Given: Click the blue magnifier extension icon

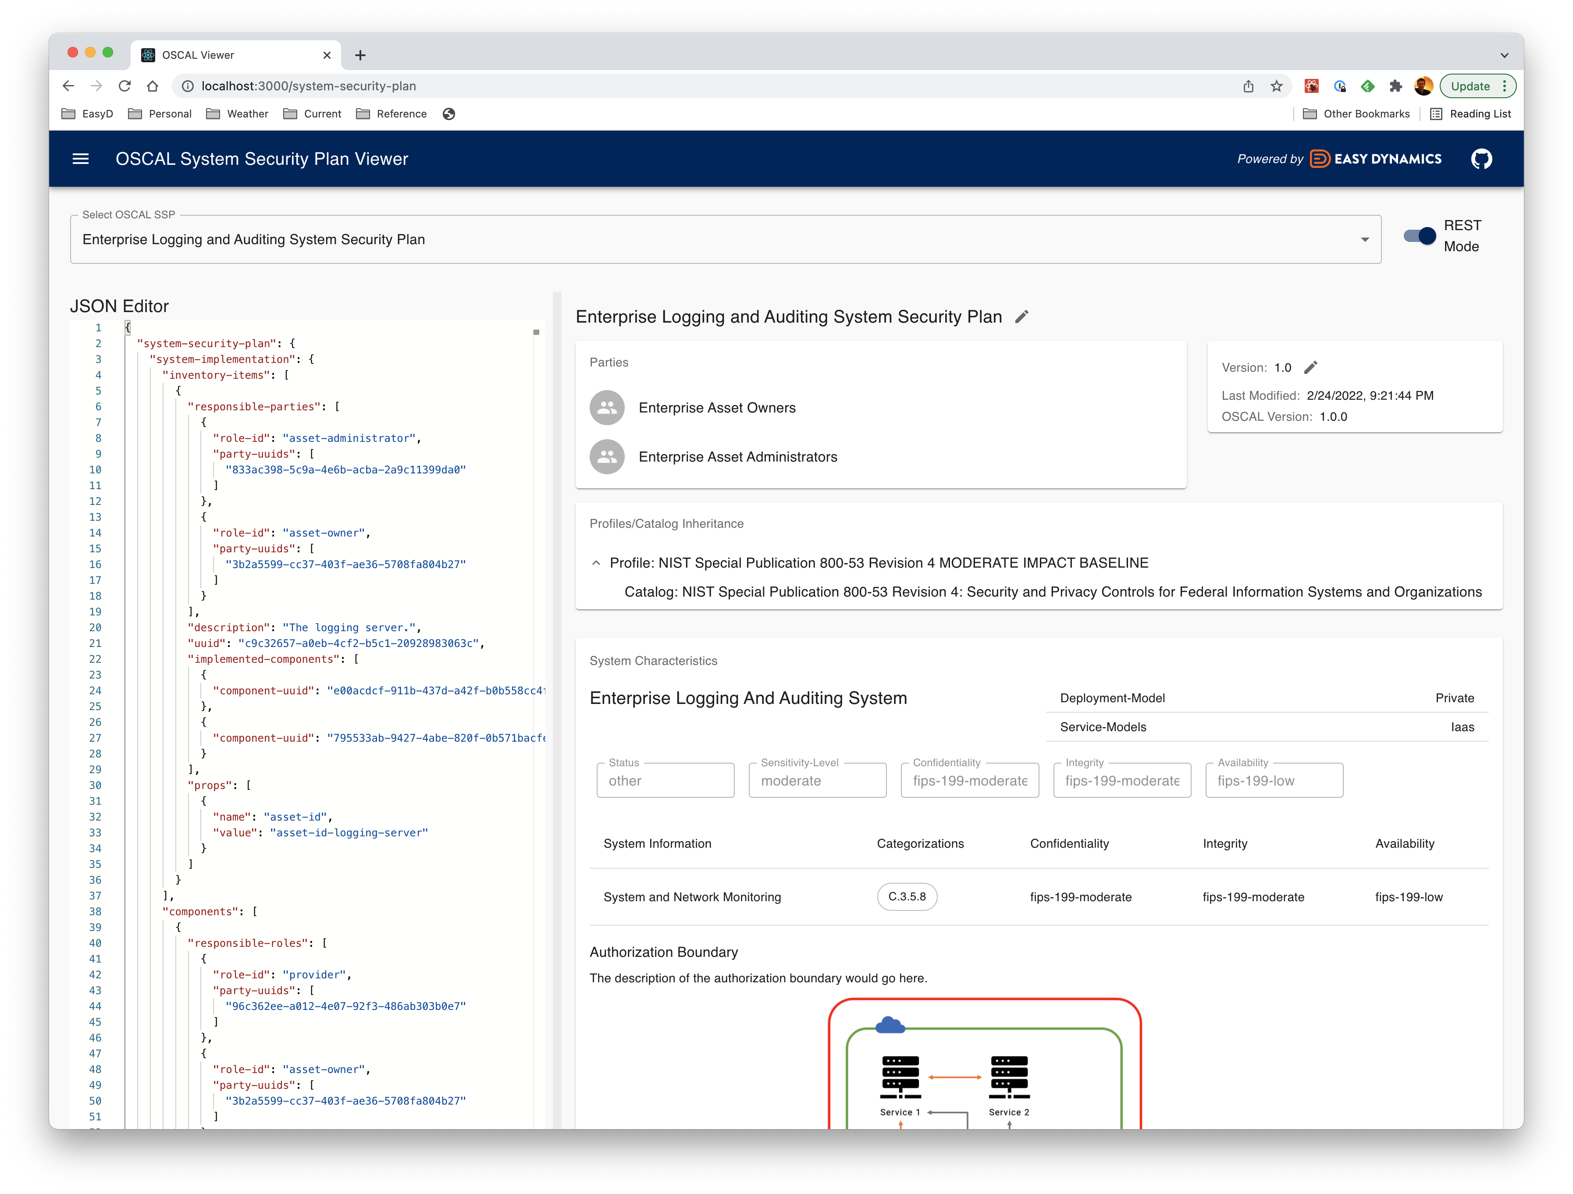Looking at the screenshot, I should click(1340, 86).
